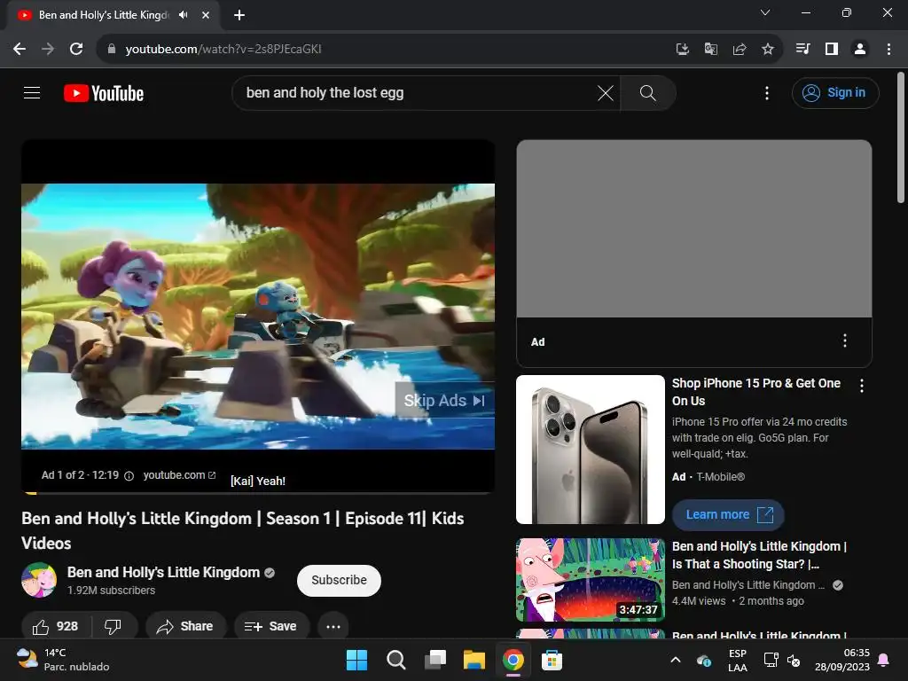Viewport: 908px width, 681px height.
Task: Toggle Chrome side panel
Action: 832,50
